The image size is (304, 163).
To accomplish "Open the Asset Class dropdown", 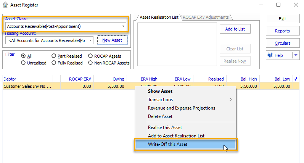I will tap(123, 26).
